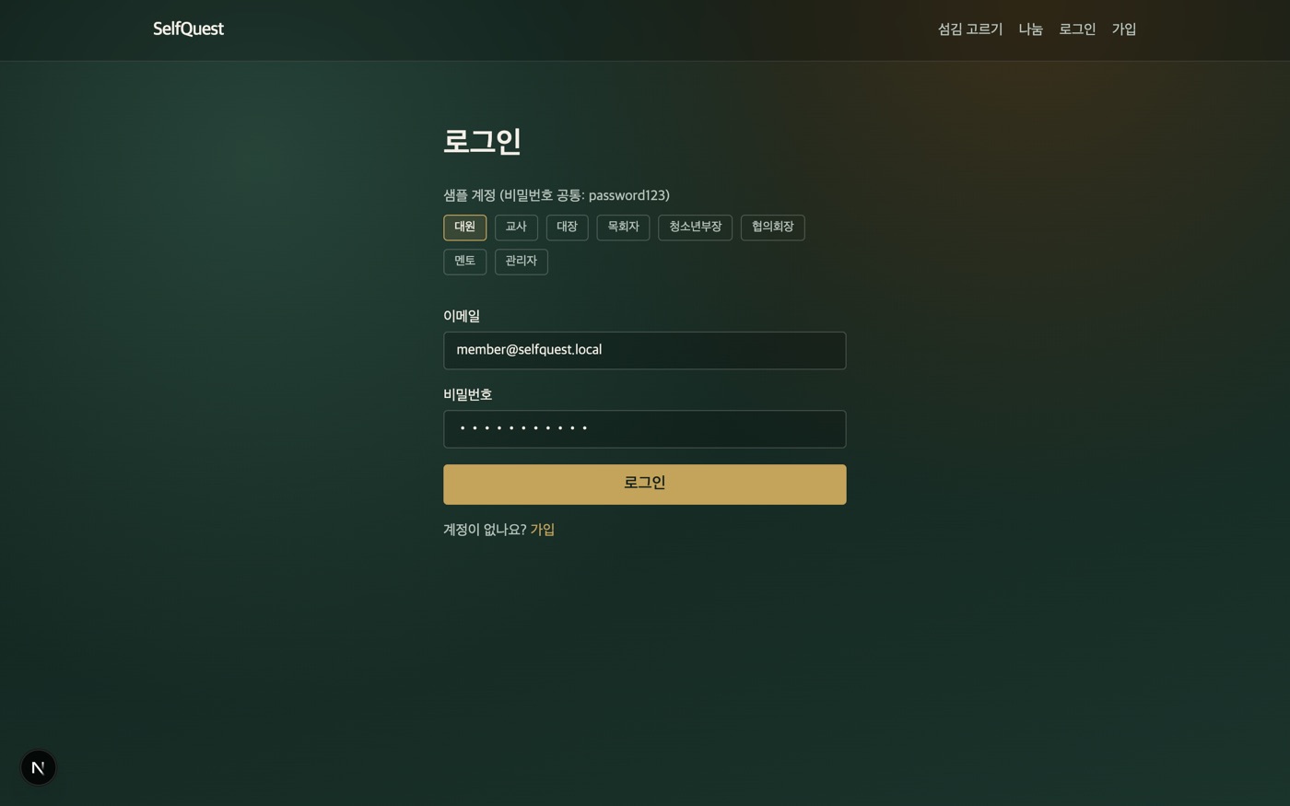Image resolution: width=1290 pixels, height=806 pixels.
Task: Select the 멘토 sample account
Action: [x=464, y=262]
